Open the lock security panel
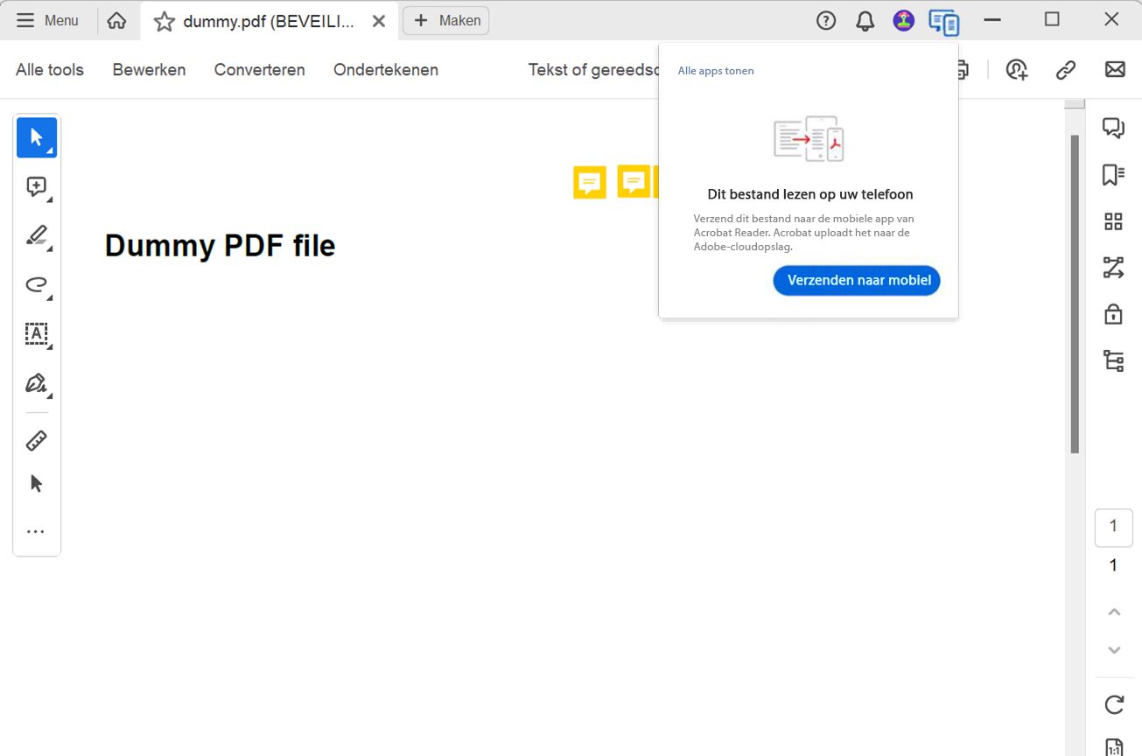Screen dimensions: 1142x756 [x=1113, y=313]
